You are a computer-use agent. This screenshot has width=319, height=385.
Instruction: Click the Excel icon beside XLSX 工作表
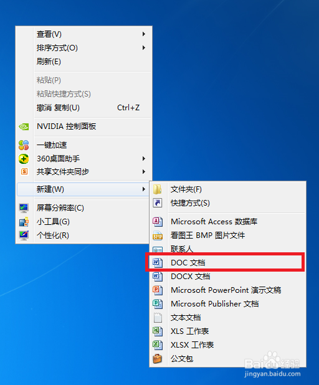[x=158, y=345]
